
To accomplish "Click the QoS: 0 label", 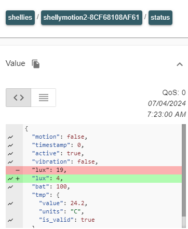I will pos(174,92).
